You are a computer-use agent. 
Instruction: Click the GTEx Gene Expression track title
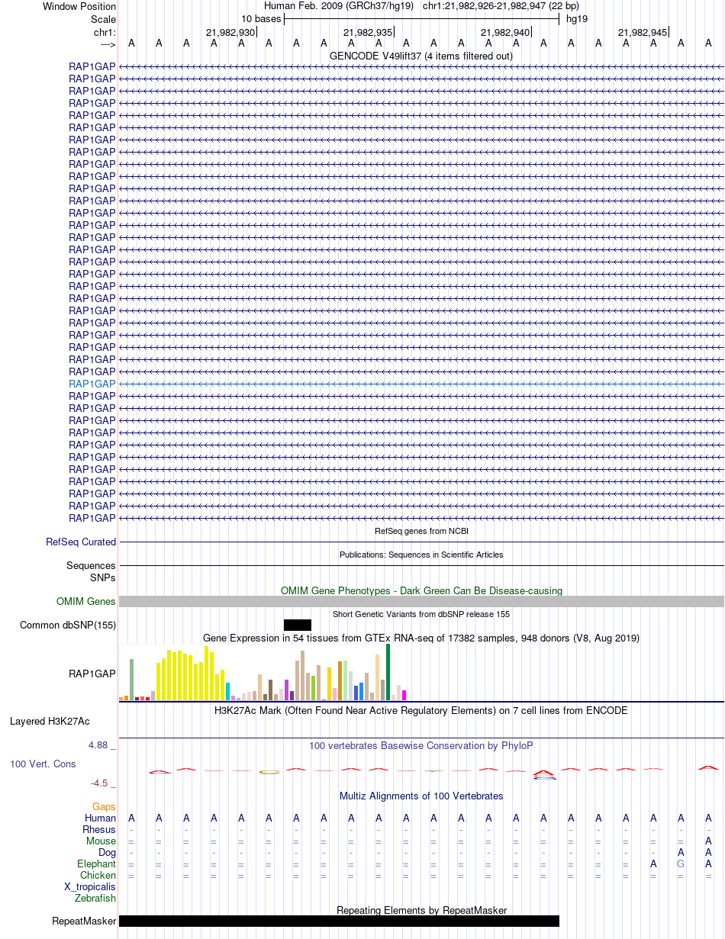click(421, 638)
